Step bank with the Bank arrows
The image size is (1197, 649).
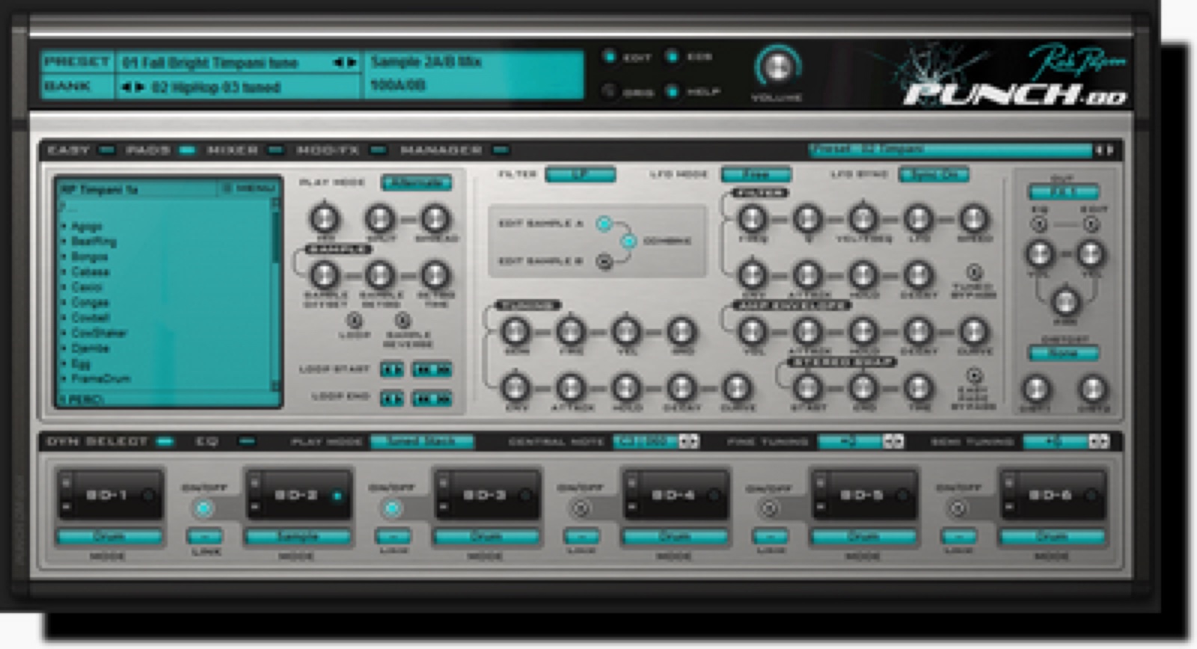[x=132, y=87]
